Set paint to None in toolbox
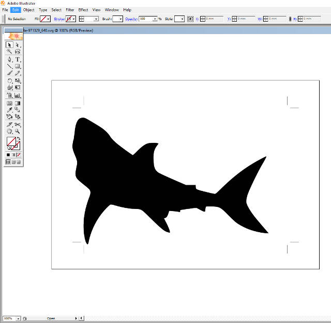The image size is (331, 323). tap(19, 155)
